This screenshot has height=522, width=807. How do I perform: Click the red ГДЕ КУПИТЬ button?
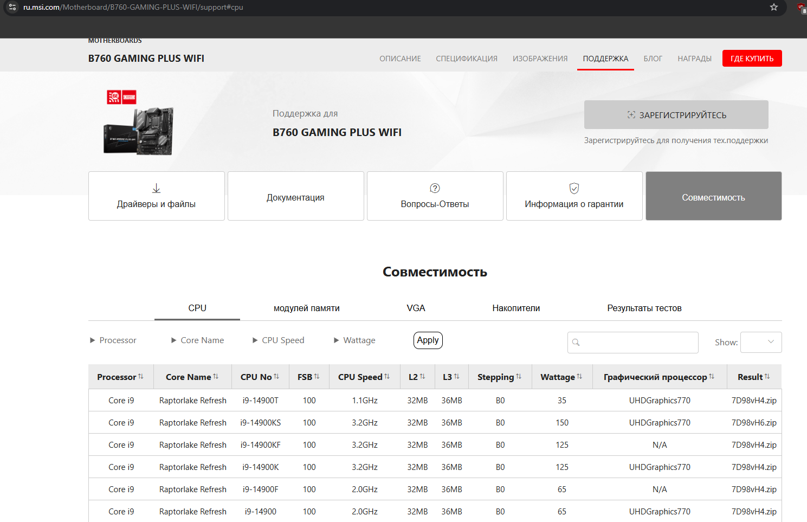click(x=752, y=59)
